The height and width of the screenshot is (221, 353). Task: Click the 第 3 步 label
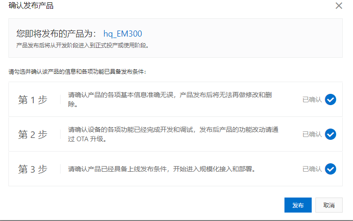tap(33, 169)
